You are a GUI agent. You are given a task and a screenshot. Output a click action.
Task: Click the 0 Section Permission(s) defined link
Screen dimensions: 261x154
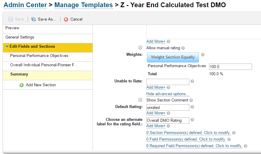pos(188,133)
